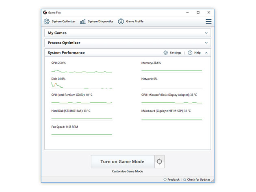This screenshot has height=192, width=256.
Task: Click the Mainboard Gigabyte H61M-S2P label
Action: coord(166,111)
